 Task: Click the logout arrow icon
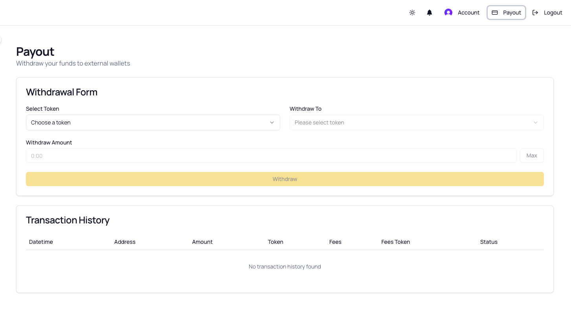click(x=535, y=12)
